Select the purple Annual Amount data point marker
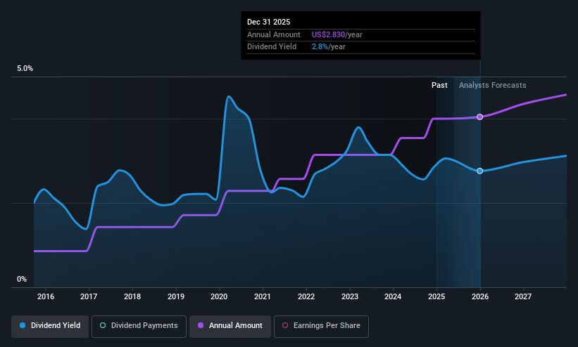 tap(479, 117)
